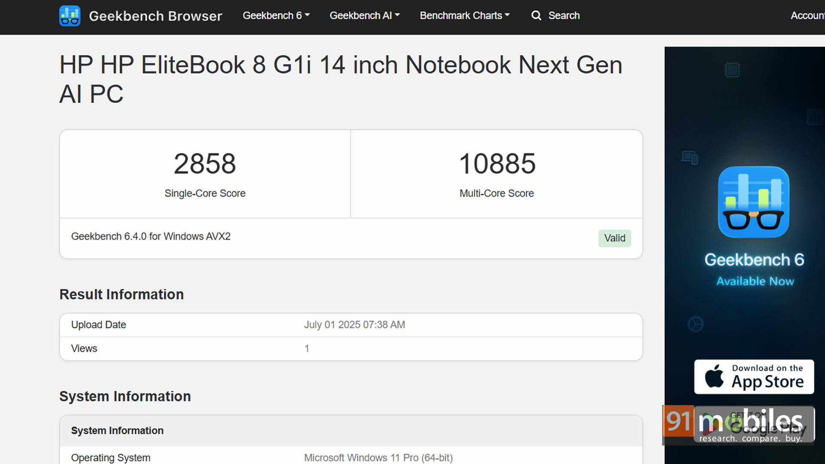
Task: Click the Views count value 1
Action: [x=307, y=348]
